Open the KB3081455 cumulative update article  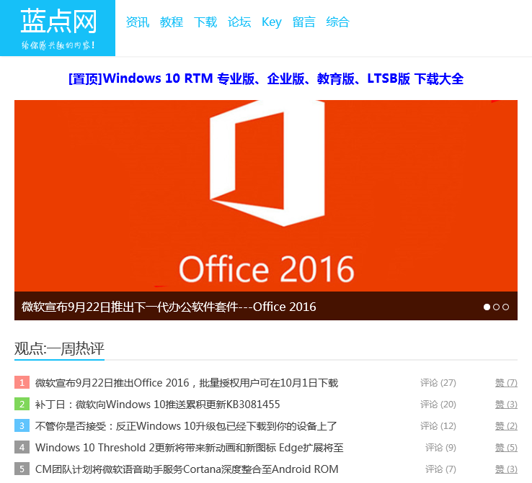pos(157,405)
